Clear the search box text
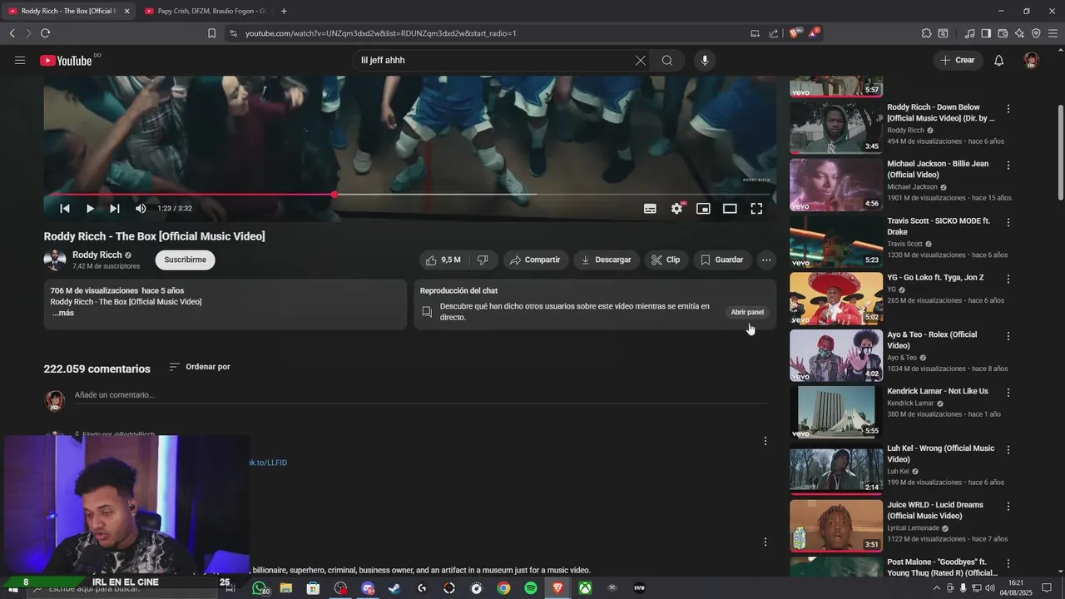 641,60
